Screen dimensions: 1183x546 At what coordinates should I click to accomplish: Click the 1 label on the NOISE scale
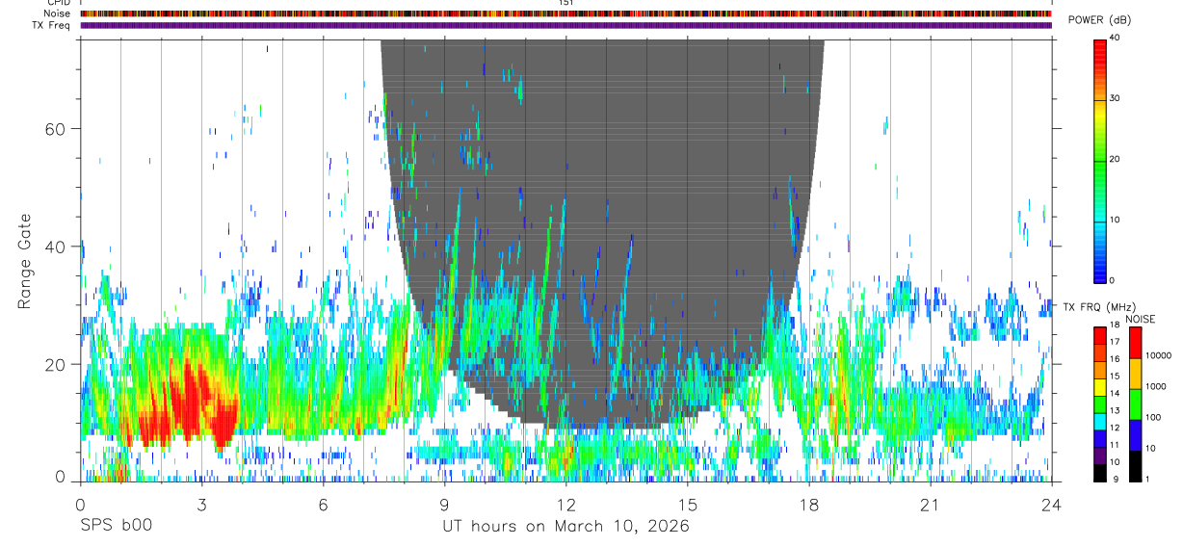tap(1147, 479)
